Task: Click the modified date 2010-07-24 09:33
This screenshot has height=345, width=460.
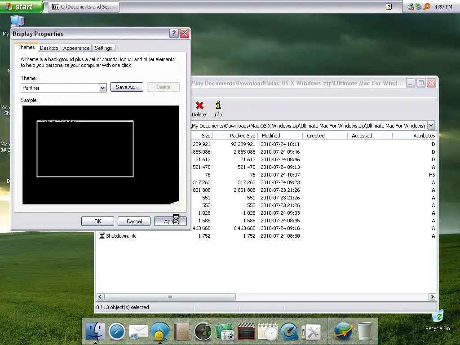Action: 280,212
